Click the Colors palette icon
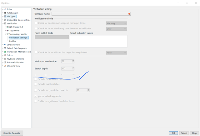Viewport: 200px width, 136px height. click(x=5, y=55)
